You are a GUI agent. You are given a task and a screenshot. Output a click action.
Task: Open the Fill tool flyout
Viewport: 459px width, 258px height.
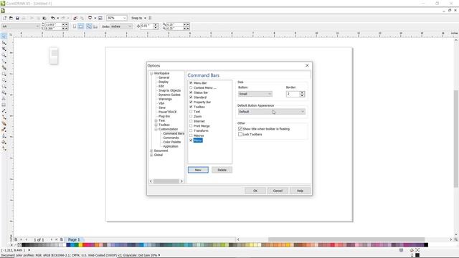[x=4, y=142]
